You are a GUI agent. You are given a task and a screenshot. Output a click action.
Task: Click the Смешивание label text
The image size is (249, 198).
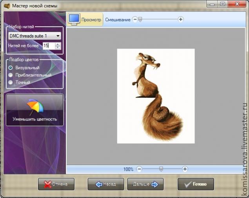coord(118,20)
